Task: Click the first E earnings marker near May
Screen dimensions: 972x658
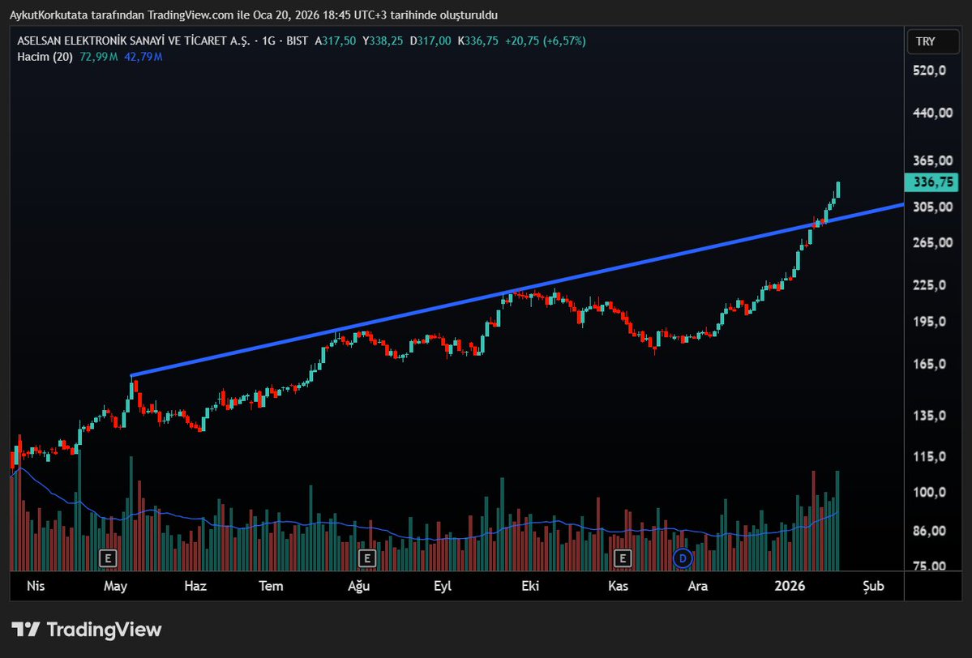Action: click(x=108, y=558)
